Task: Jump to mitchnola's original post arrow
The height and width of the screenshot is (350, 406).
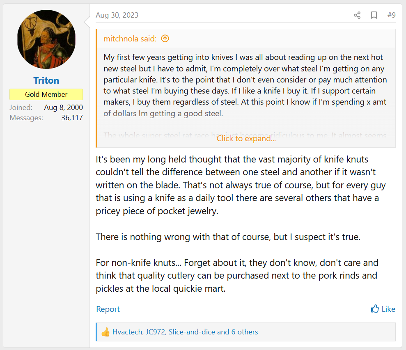Action: 165,39
